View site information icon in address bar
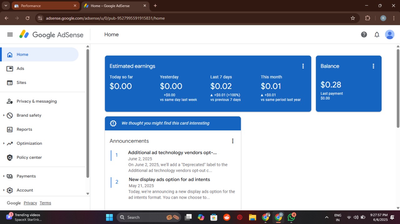This screenshot has height=224, width=400. pyautogui.click(x=40, y=18)
